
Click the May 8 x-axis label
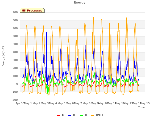86,103
